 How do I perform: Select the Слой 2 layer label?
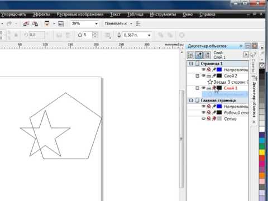point(231,76)
